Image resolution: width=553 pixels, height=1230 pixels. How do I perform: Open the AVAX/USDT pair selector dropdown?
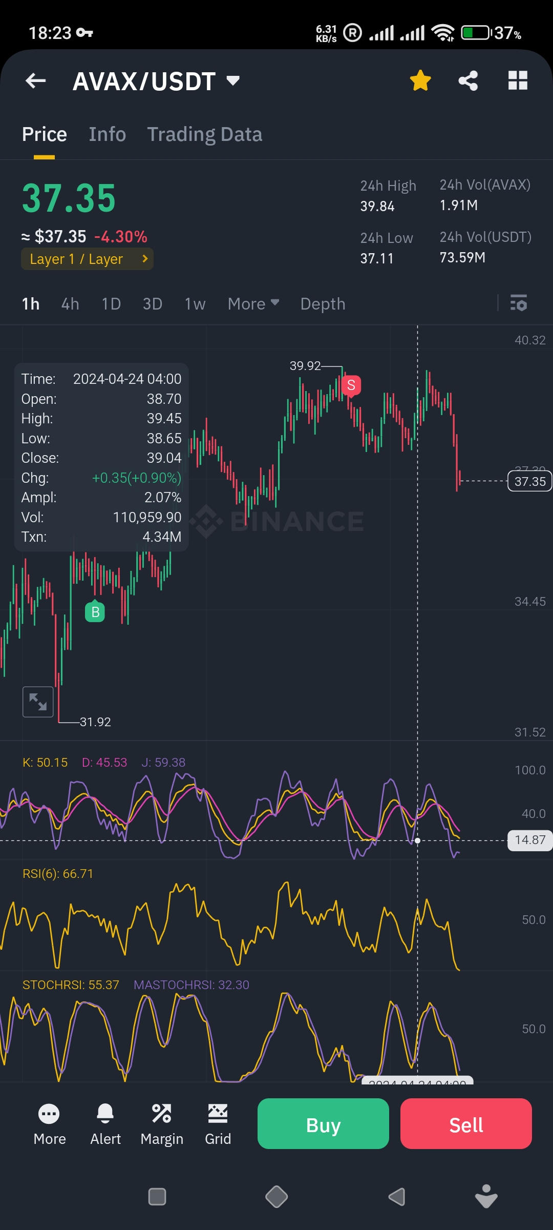(156, 81)
